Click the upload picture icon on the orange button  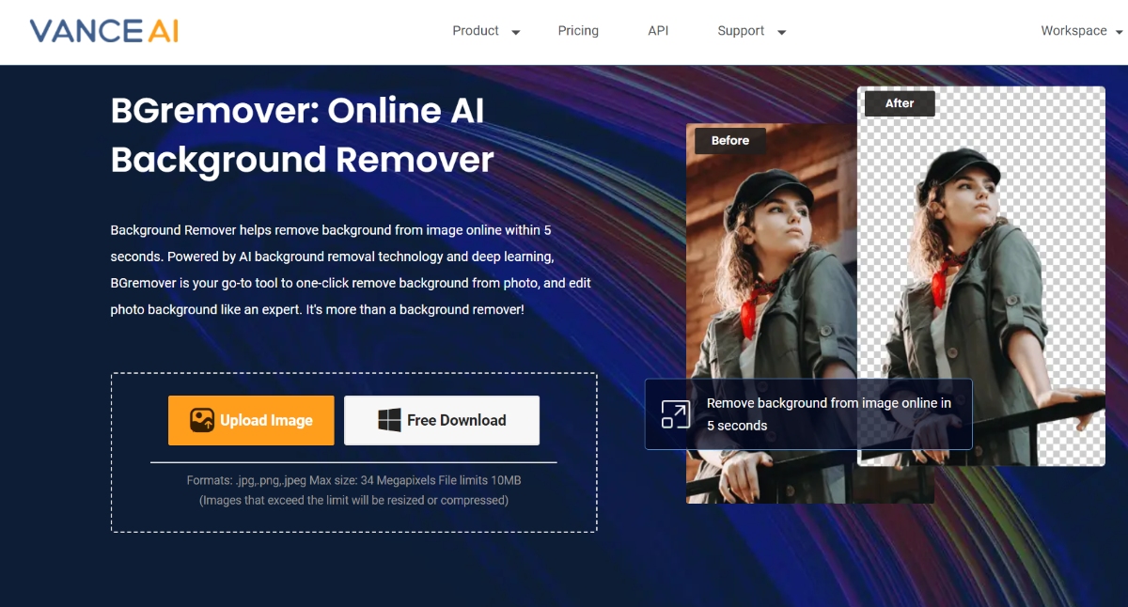click(x=202, y=420)
